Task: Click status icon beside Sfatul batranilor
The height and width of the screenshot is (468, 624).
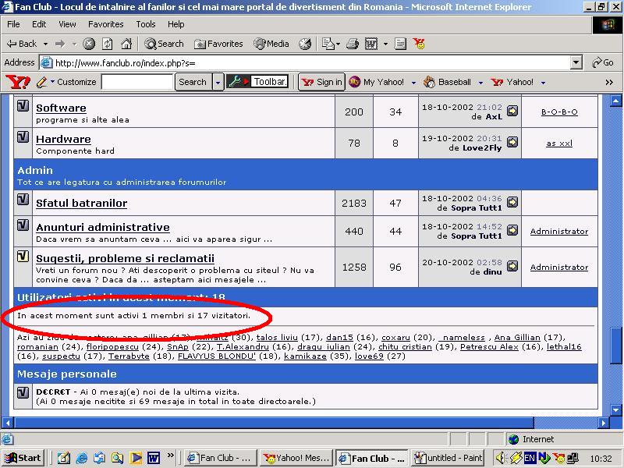Action: (23, 199)
